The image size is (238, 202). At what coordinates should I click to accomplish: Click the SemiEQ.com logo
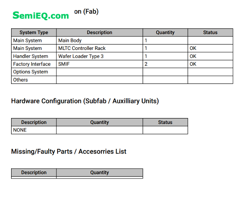pos(41,15)
